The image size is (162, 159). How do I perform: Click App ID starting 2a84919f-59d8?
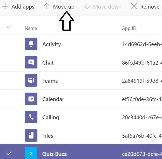coord(142,81)
